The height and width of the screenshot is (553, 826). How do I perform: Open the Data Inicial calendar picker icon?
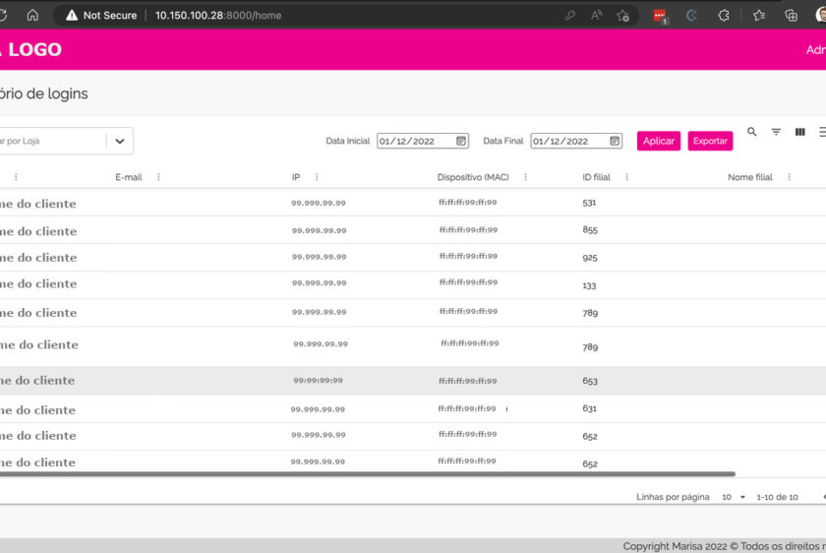[461, 141]
